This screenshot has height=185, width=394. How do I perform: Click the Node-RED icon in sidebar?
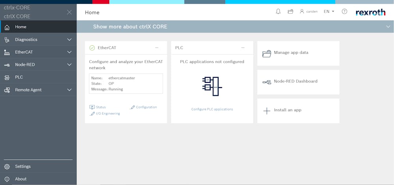(x=7, y=65)
